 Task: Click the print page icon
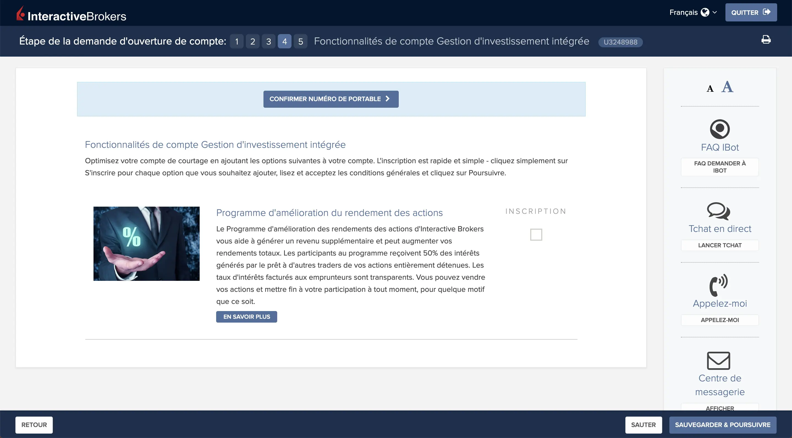pyautogui.click(x=766, y=40)
